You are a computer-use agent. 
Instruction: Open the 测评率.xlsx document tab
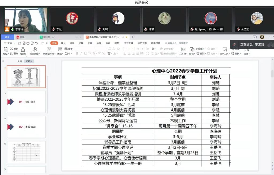tap(49, 37)
